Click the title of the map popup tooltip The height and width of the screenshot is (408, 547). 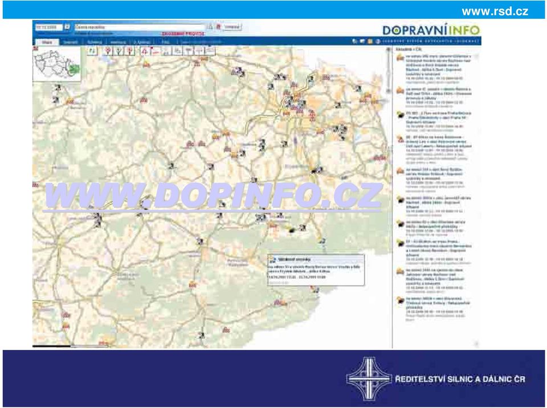click(x=295, y=259)
